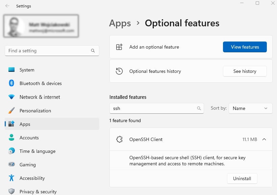
Task: Click the System monitor icon in sidebar
Action: (x=11, y=70)
